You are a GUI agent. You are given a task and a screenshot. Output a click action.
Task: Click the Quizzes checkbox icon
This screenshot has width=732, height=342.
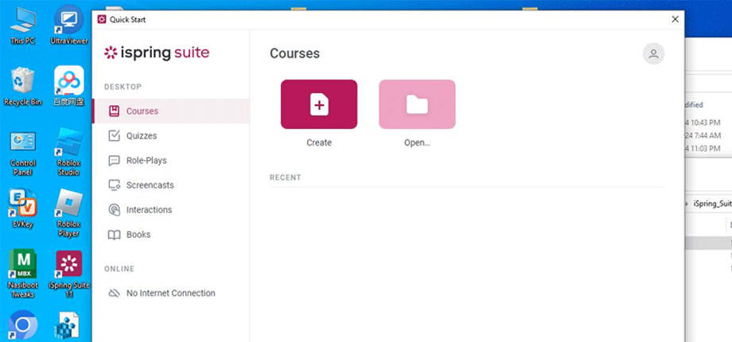point(114,136)
